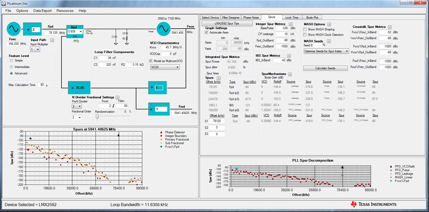Open the Options menu
This screenshot has width=429, height=212.
click(22, 11)
